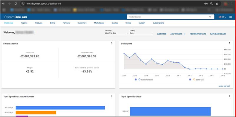
Task: Click SAVE DASHBOARD
Action: tap(218, 34)
